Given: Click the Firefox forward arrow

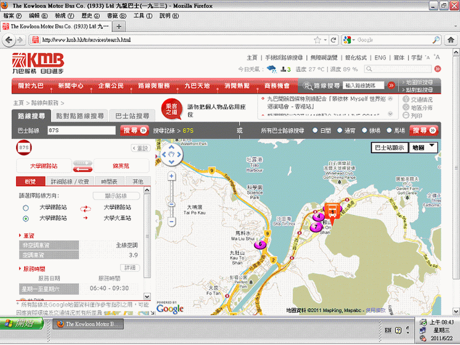Looking at the screenshot, I should (x=20, y=40).
